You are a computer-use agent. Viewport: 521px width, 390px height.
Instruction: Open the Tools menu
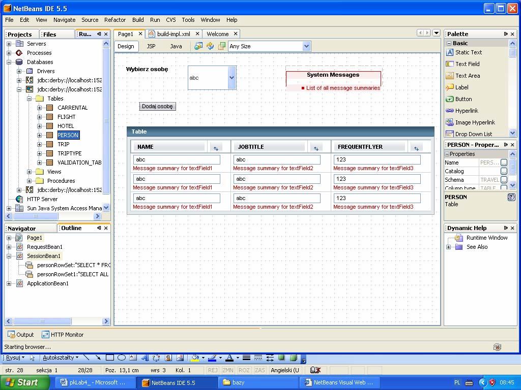188,20
